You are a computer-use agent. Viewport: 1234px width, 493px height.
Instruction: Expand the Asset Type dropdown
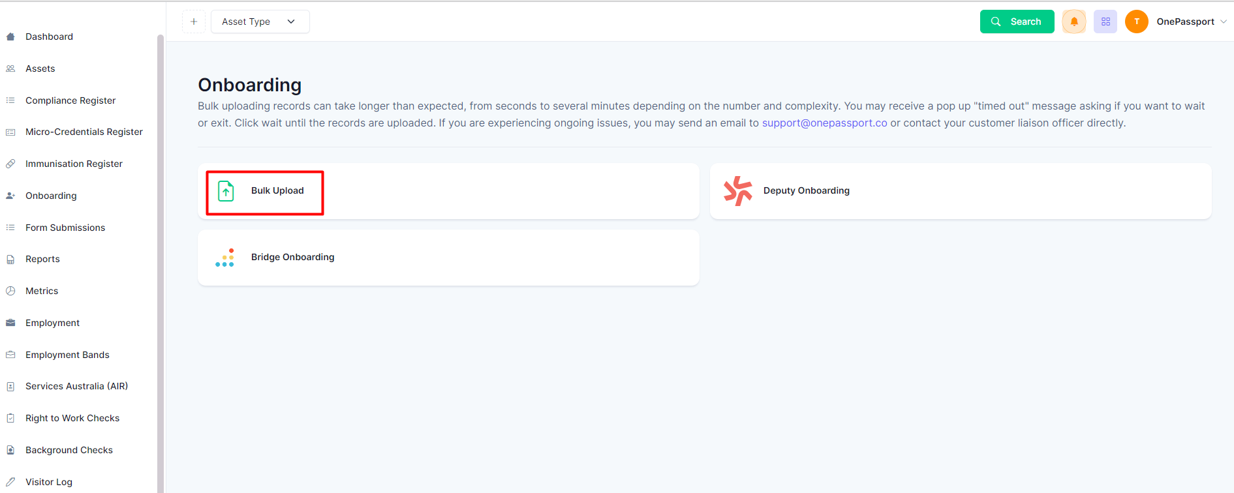pyautogui.click(x=260, y=22)
